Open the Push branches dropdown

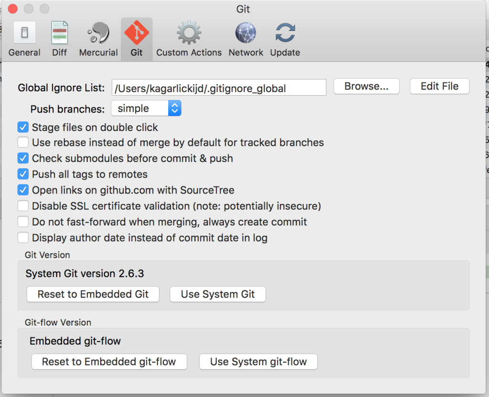146,109
